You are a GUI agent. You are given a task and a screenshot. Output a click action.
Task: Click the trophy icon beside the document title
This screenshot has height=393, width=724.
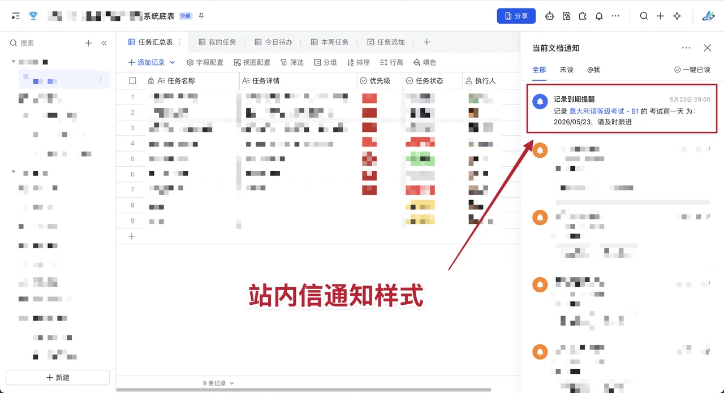pyautogui.click(x=33, y=16)
